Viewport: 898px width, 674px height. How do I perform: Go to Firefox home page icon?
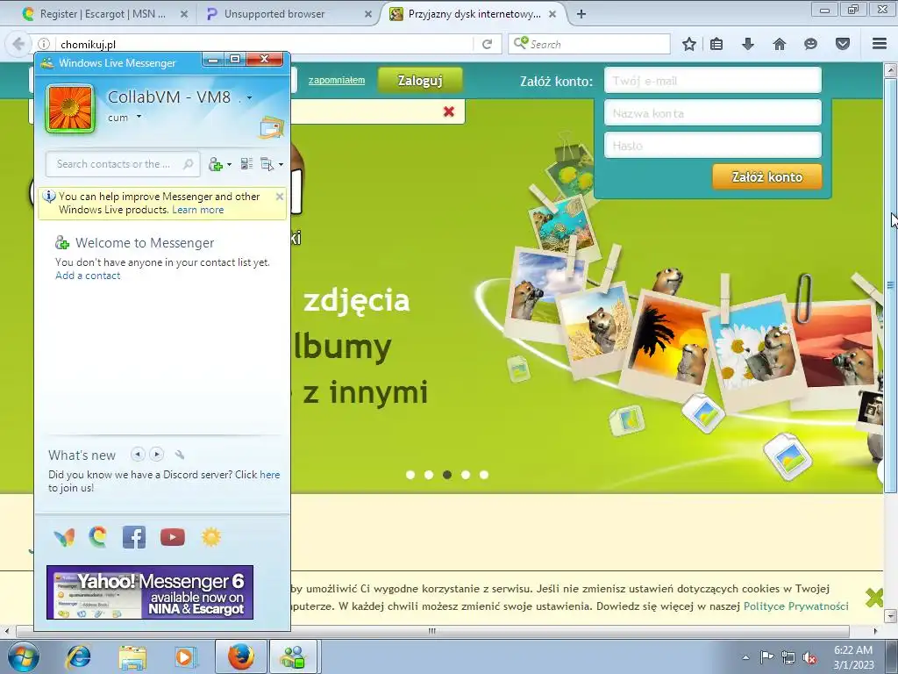[x=780, y=44]
